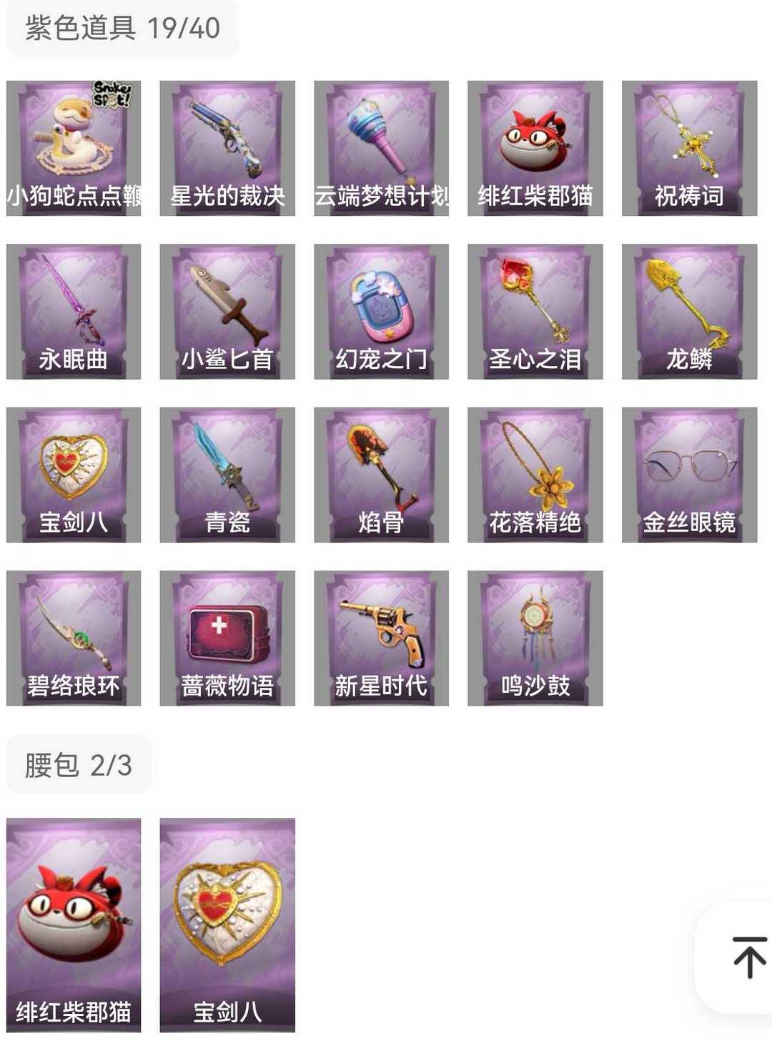Viewport: 772px width, 1041px height.
Task: Select the 小狗蛇点点鞭 item card
Action: coord(74,148)
